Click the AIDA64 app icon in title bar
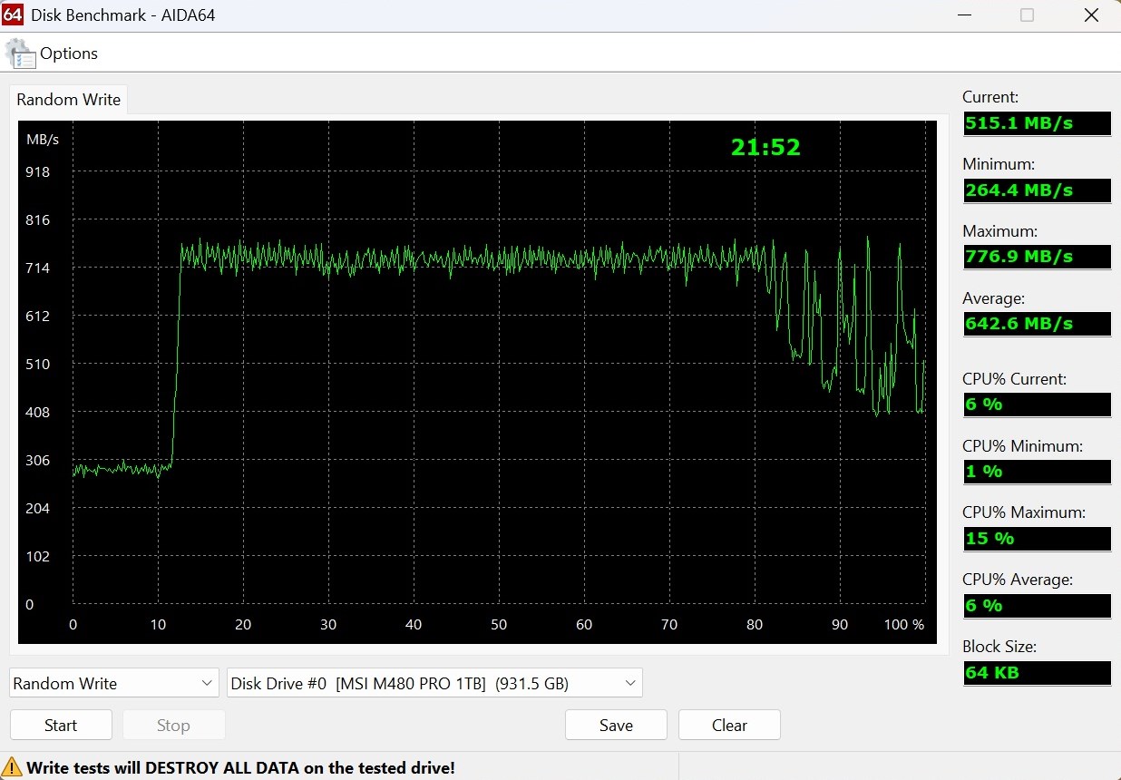The height and width of the screenshot is (780, 1121). 13,15
